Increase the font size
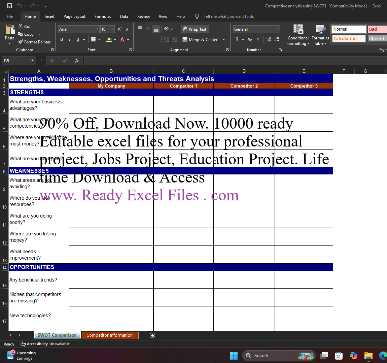The height and width of the screenshot is (363, 387). (x=119, y=29)
